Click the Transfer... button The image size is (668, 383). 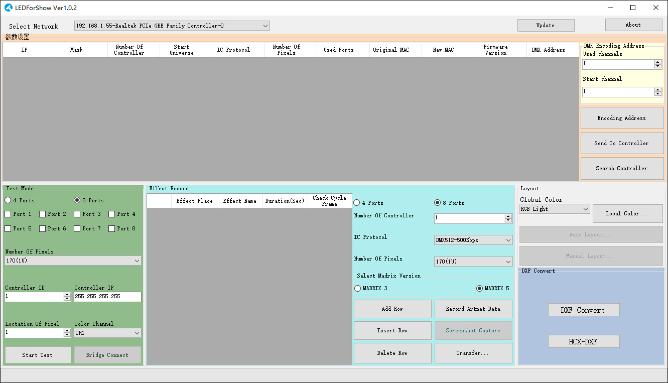pos(473,353)
